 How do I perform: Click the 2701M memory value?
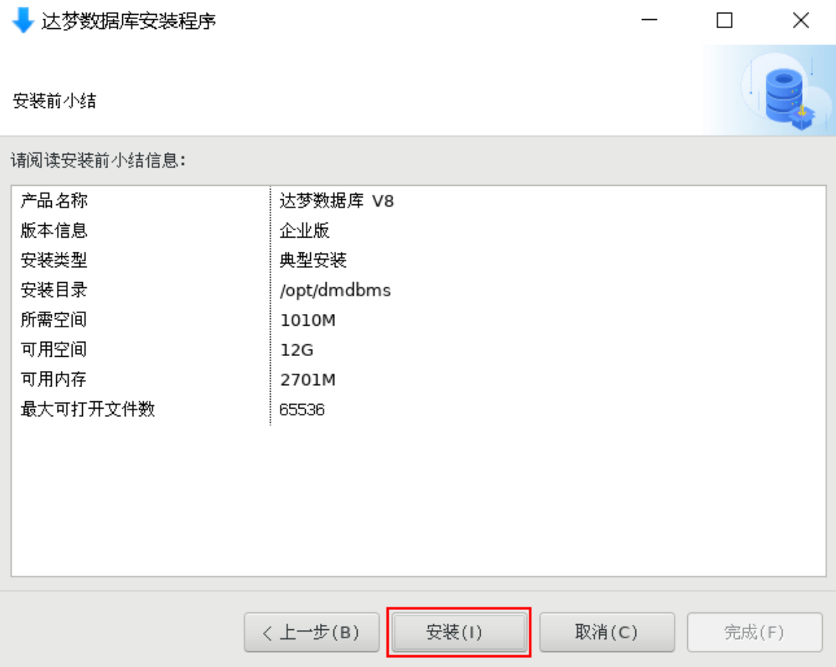coord(307,381)
